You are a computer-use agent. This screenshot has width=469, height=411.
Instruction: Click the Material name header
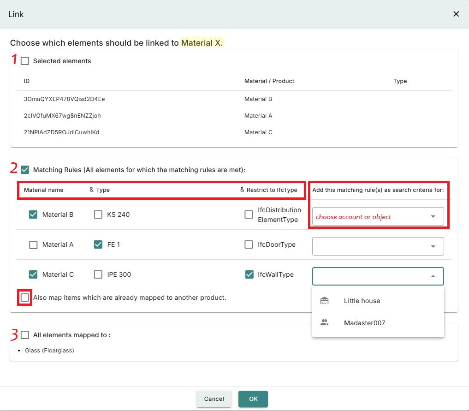(44, 190)
